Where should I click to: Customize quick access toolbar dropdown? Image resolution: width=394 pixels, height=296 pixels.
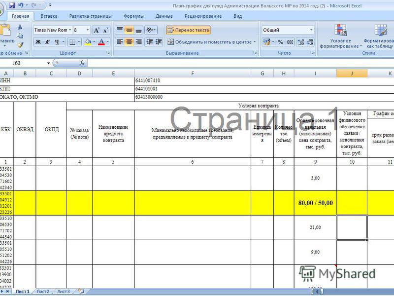click(50, 5)
